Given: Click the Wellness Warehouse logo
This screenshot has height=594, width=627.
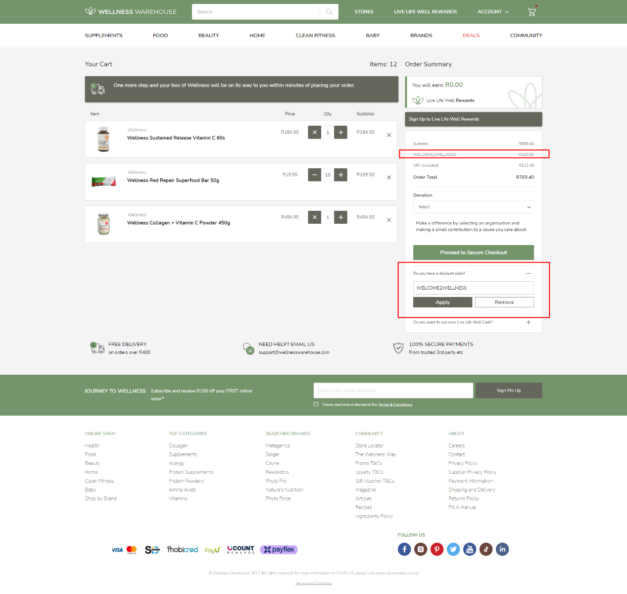Looking at the screenshot, I should 131,11.
